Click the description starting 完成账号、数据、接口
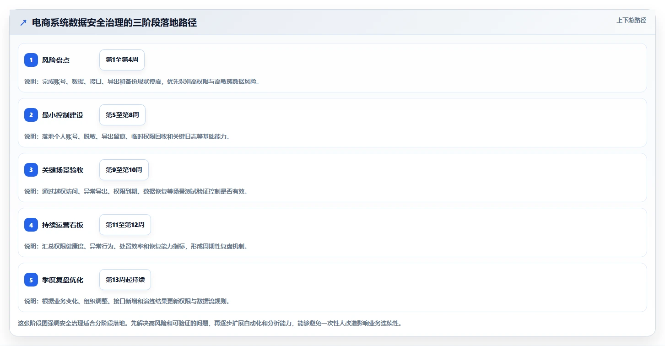The height and width of the screenshot is (346, 665). pos(142,81)
